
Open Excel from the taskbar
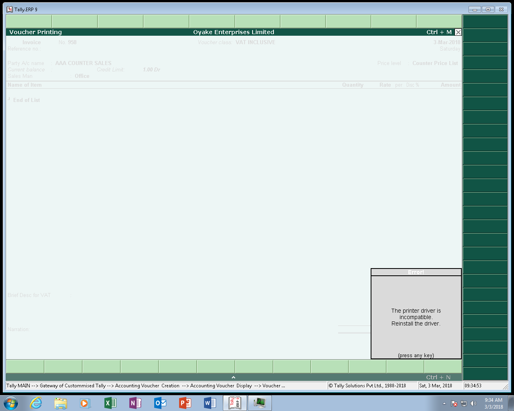click(110, 403)
